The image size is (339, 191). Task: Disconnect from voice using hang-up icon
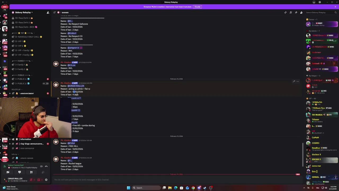46,166
